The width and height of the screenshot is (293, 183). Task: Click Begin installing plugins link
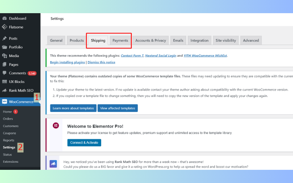click(x=67, y=62)
